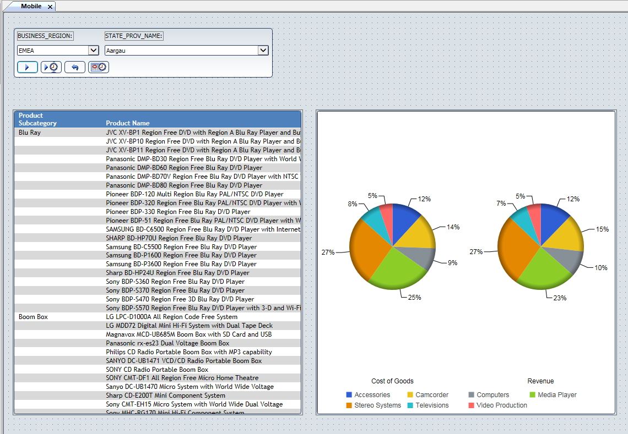Select the Sharp CD-E200T Mini Component row
The width and height of the screenshot is (628, 434).
[158, 395]
